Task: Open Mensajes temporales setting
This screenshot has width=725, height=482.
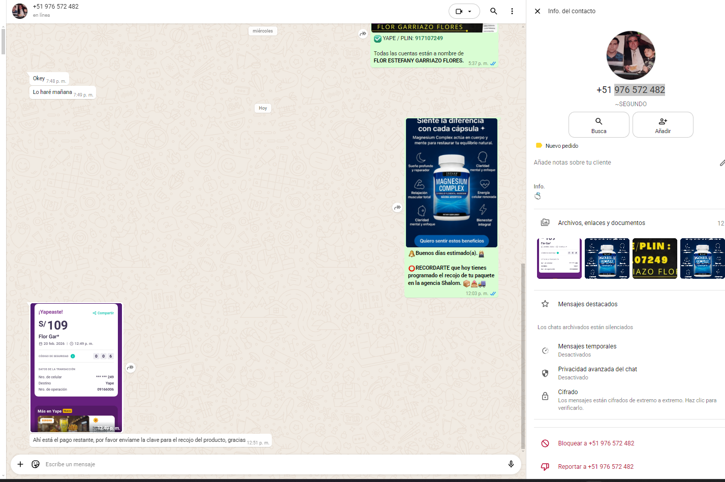Action: click(587, 350)
